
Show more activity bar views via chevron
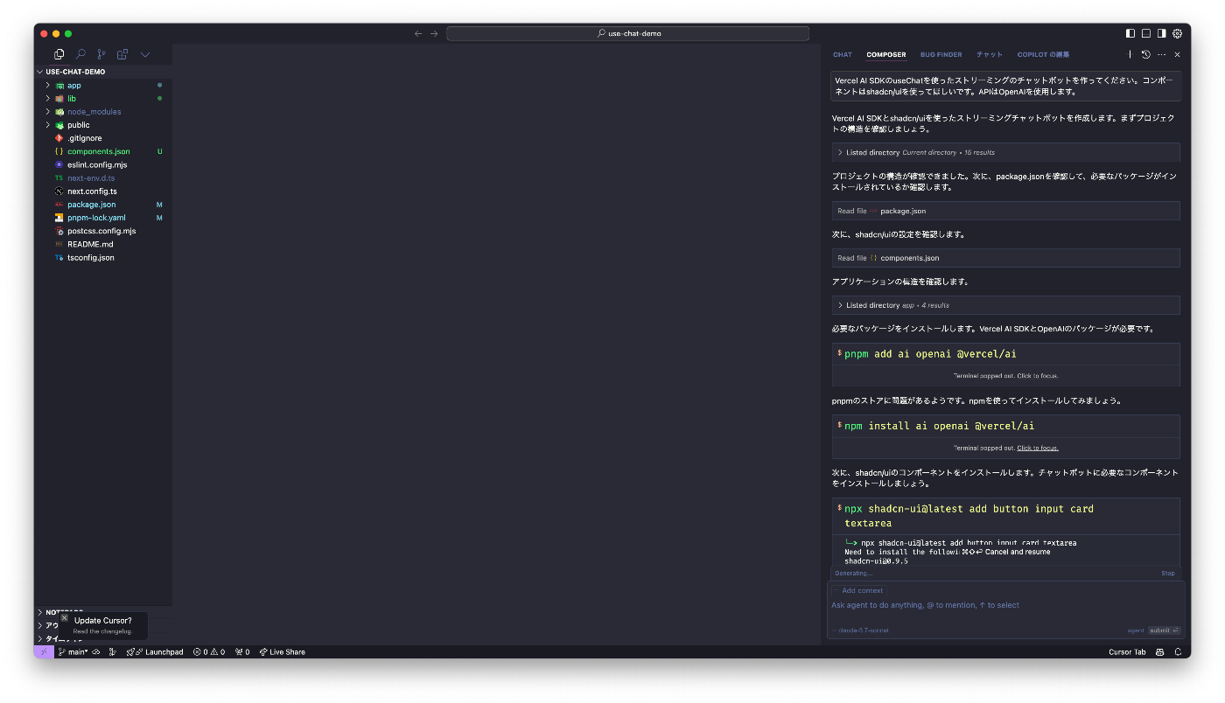(145, 54)
